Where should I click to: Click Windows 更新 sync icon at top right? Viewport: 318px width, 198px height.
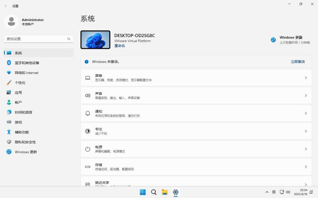point(273,40)
